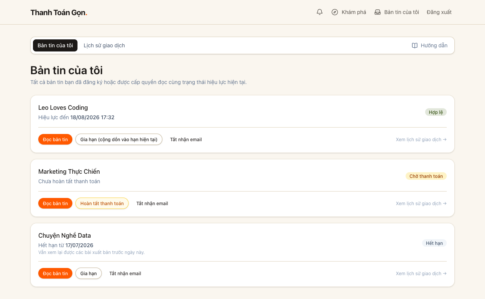This screenshot has width=485, height=299.
Task: Click the text Chưa hoàn tất thanh toán
Action: pos(69,181)
